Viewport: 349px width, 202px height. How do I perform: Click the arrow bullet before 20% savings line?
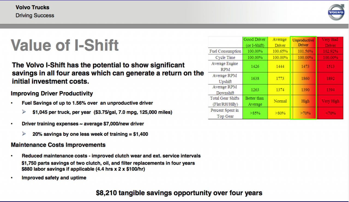24,134
